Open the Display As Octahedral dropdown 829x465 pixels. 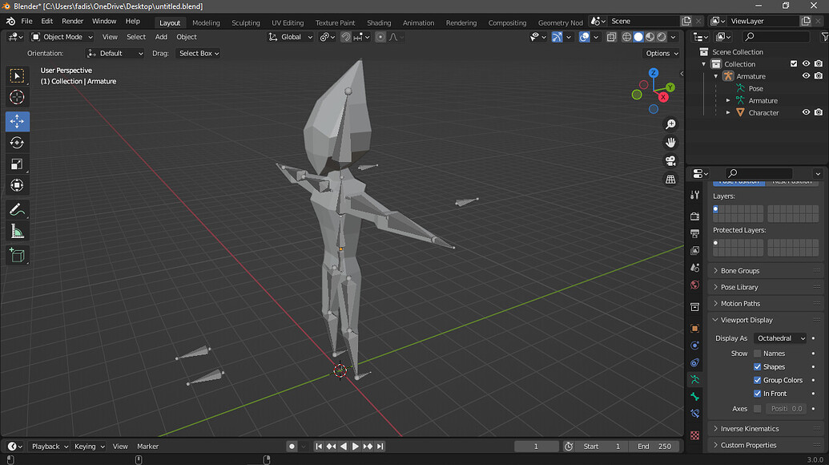pyautogui.click(x=780, y=338)
